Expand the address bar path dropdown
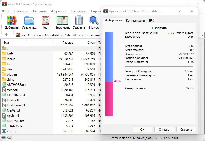Screen dimensions: 205x141 point(202,35)
